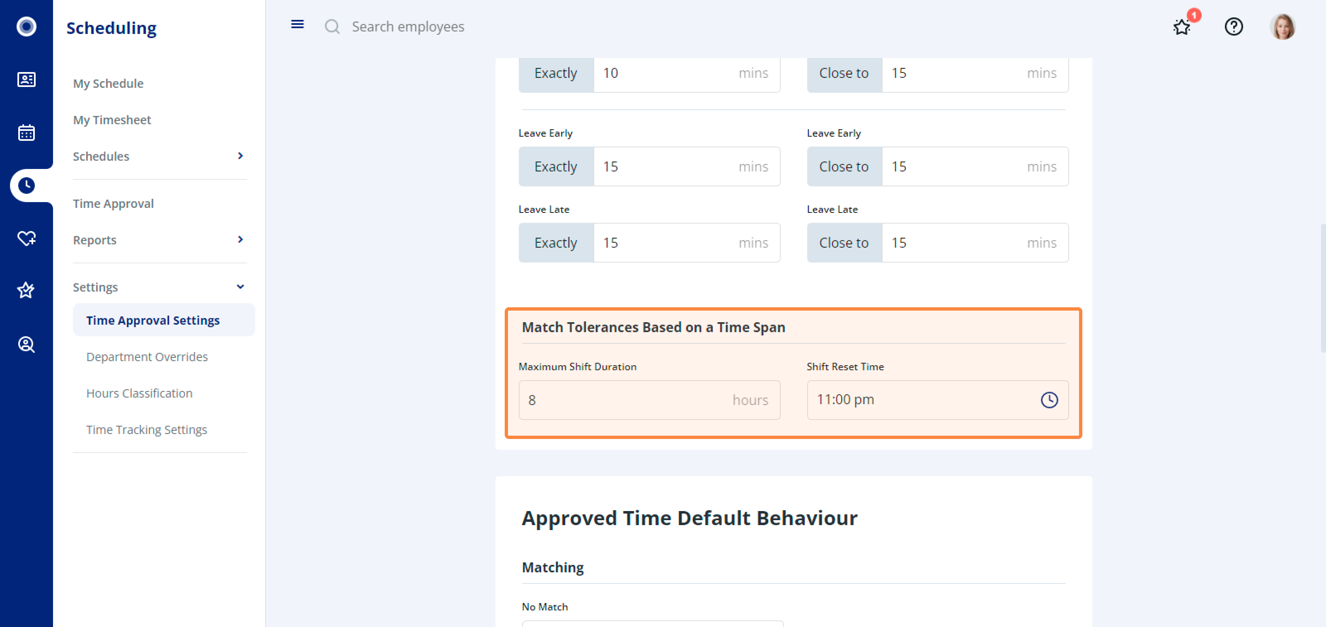The image size is (1326, 627).
Task: Click the search magnifier icon
Action: pyautogui.click(x=332, y=26)
